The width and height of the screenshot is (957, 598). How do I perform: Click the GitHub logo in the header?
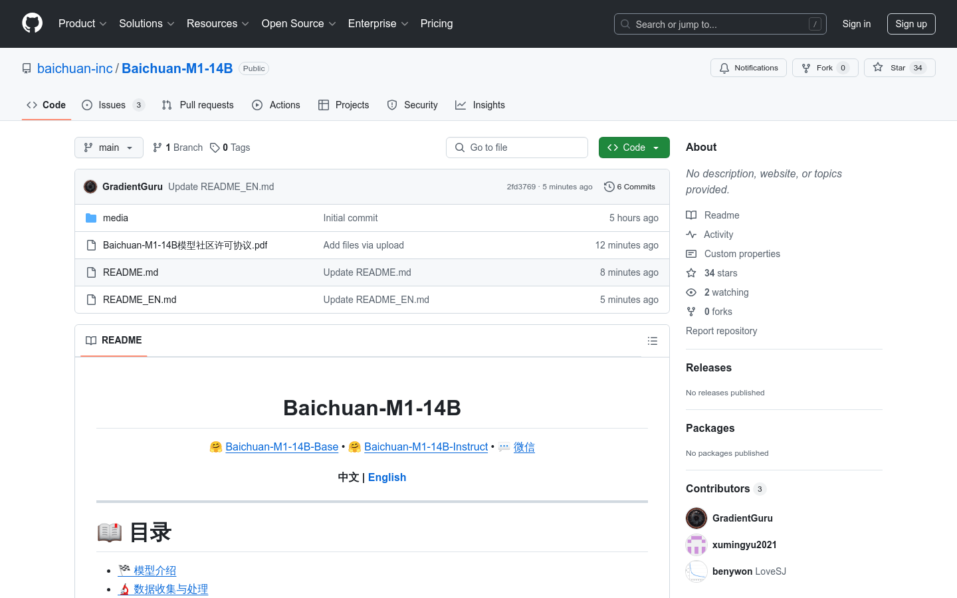click(x=32, y=24)
